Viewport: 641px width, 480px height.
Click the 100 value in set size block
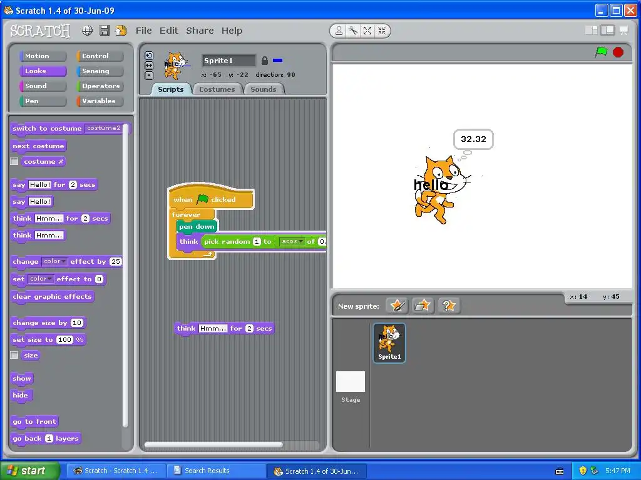pyautogui.click(x=64, y=339)
